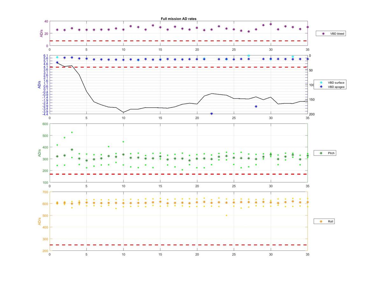The width and height of the screenshot is (382, 282).
Task: Click the orange star marker in Roll legend
Action: (321, 221)
